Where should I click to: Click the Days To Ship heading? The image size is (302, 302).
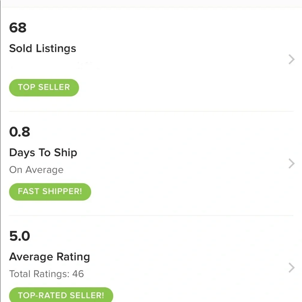click(x=43, y=153)
